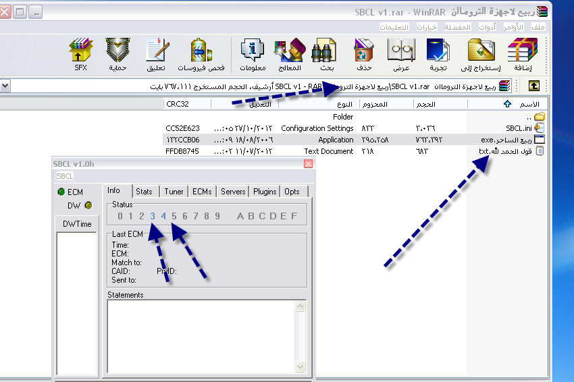
Task: Click the DW indicator light
Action: [88, 205]
